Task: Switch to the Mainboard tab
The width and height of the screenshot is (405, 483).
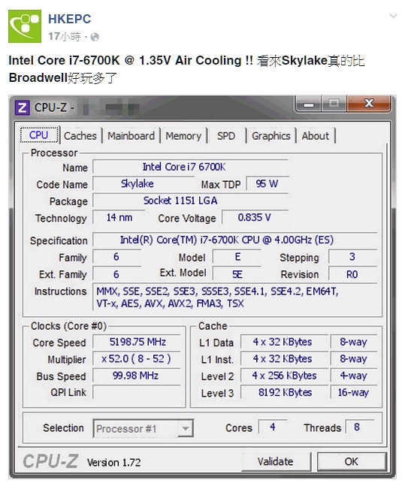Action: [x=131, y=136]
